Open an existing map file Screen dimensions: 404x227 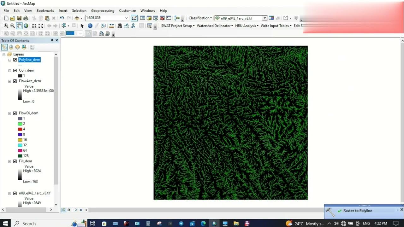click(x=13, y=18)
